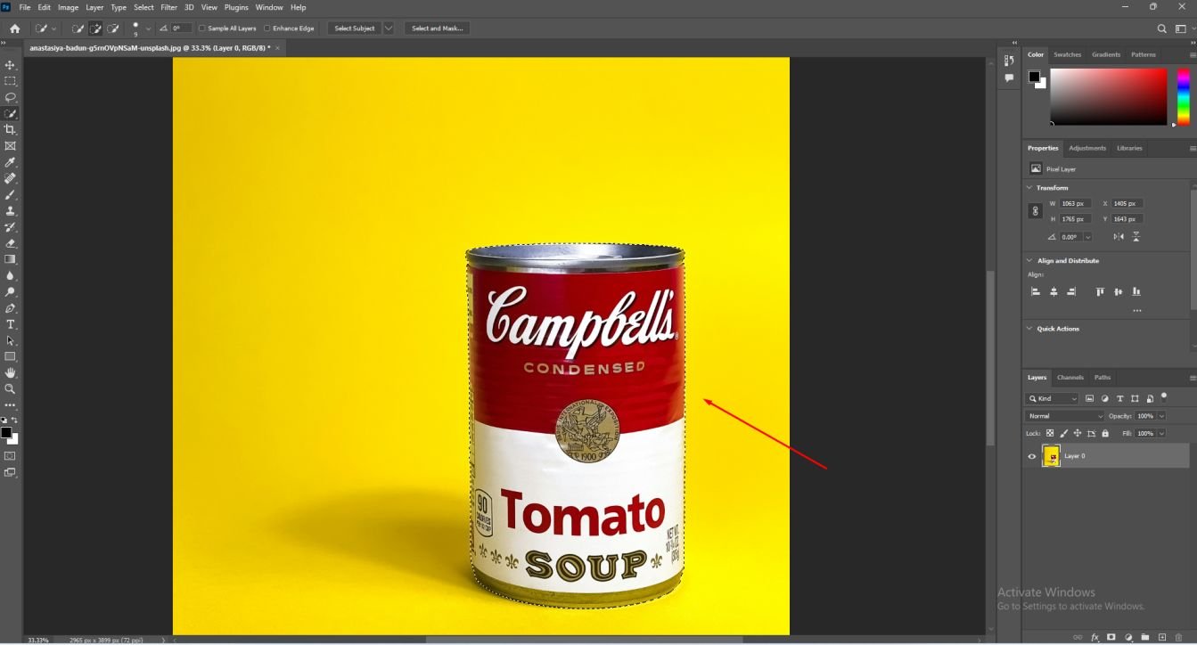The width and height of the screenshot is (1197, 645).
Task: Select the Zoom tool in toolbar
Action: pos(11,389)
